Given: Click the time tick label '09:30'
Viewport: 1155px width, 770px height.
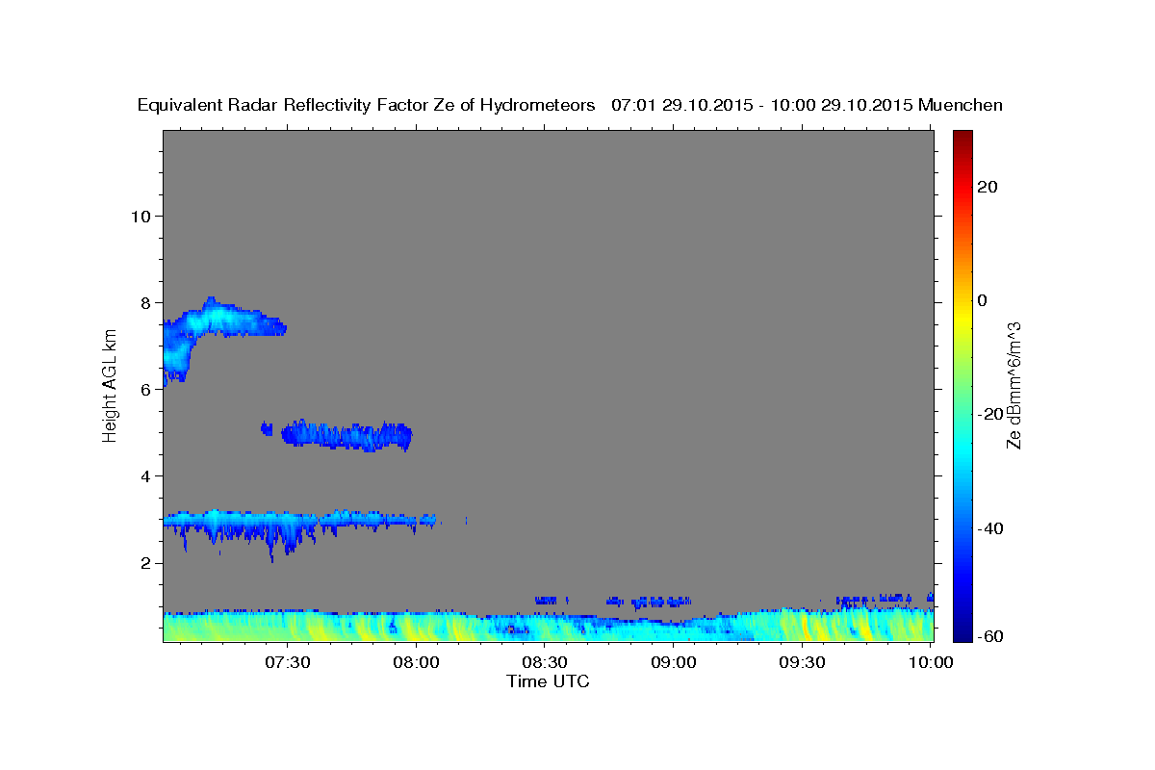Looking at the screenshot, I should (802, 662).
